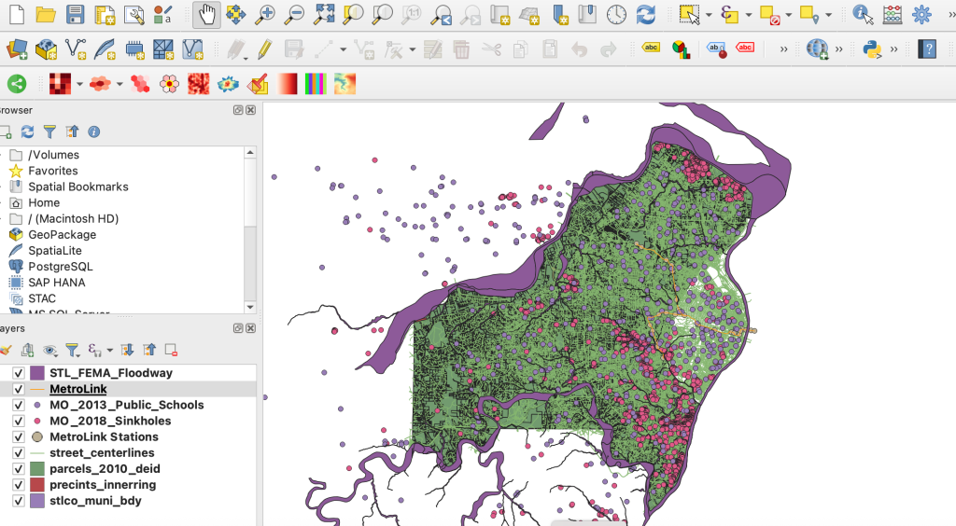The height and width of the screenshot is (526, 956).
Task: Click the Browser panel scroll down arrow
Action: click(249, 307)
